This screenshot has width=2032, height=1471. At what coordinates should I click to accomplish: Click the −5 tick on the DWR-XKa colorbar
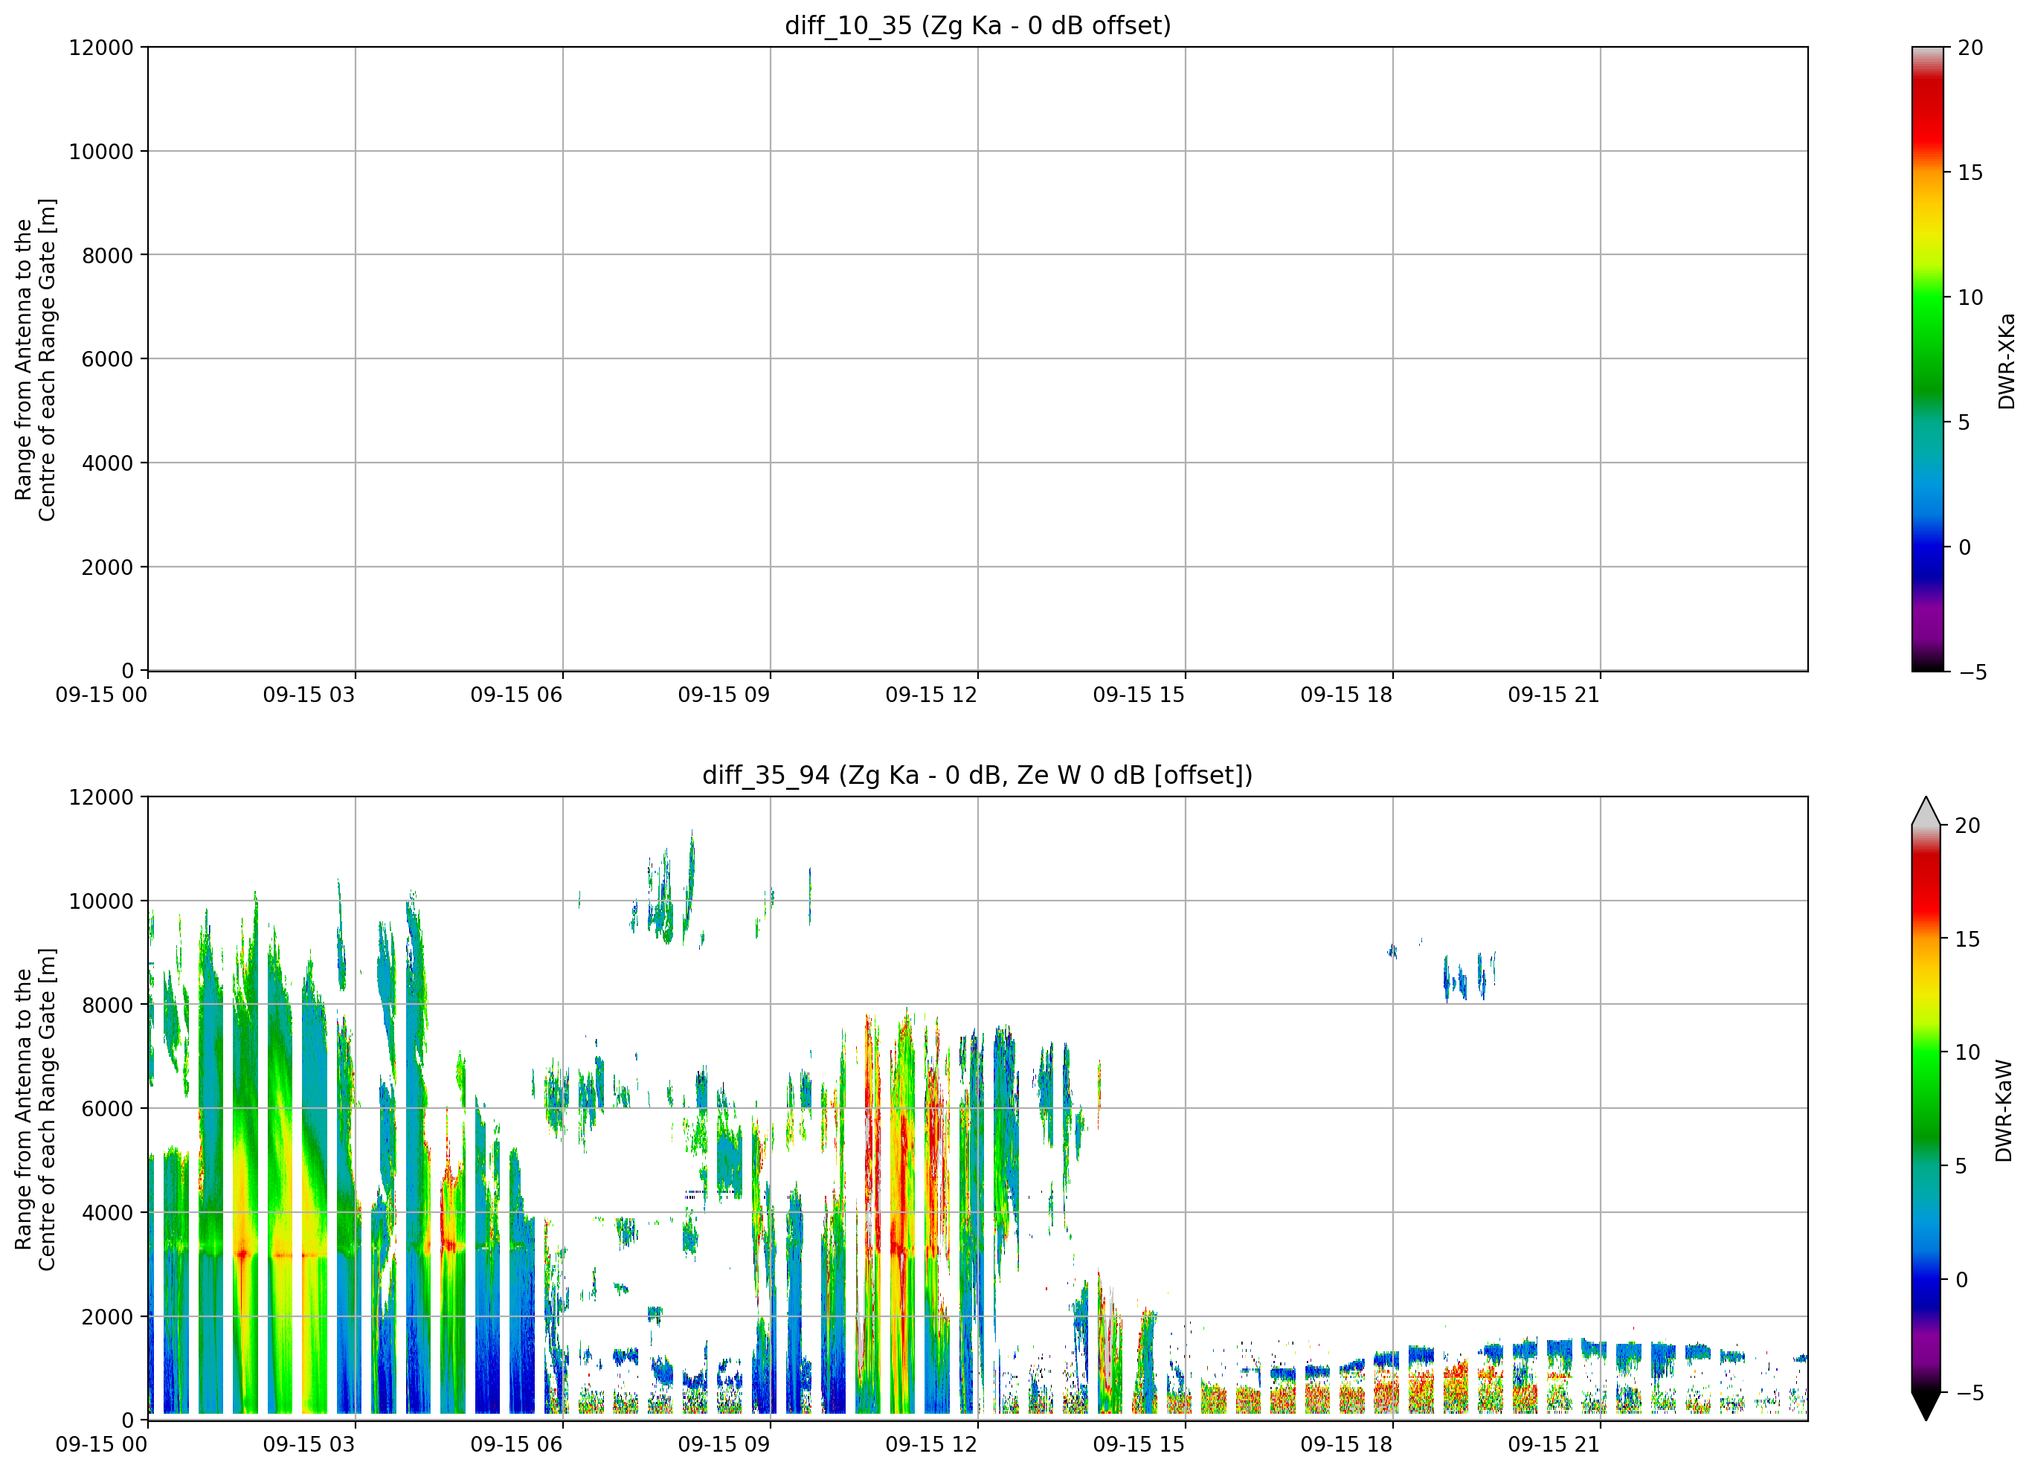pos(1972,672)
